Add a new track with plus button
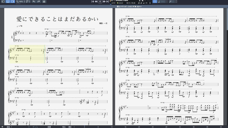This screenshot has height=128, width=228. [2, 127]
